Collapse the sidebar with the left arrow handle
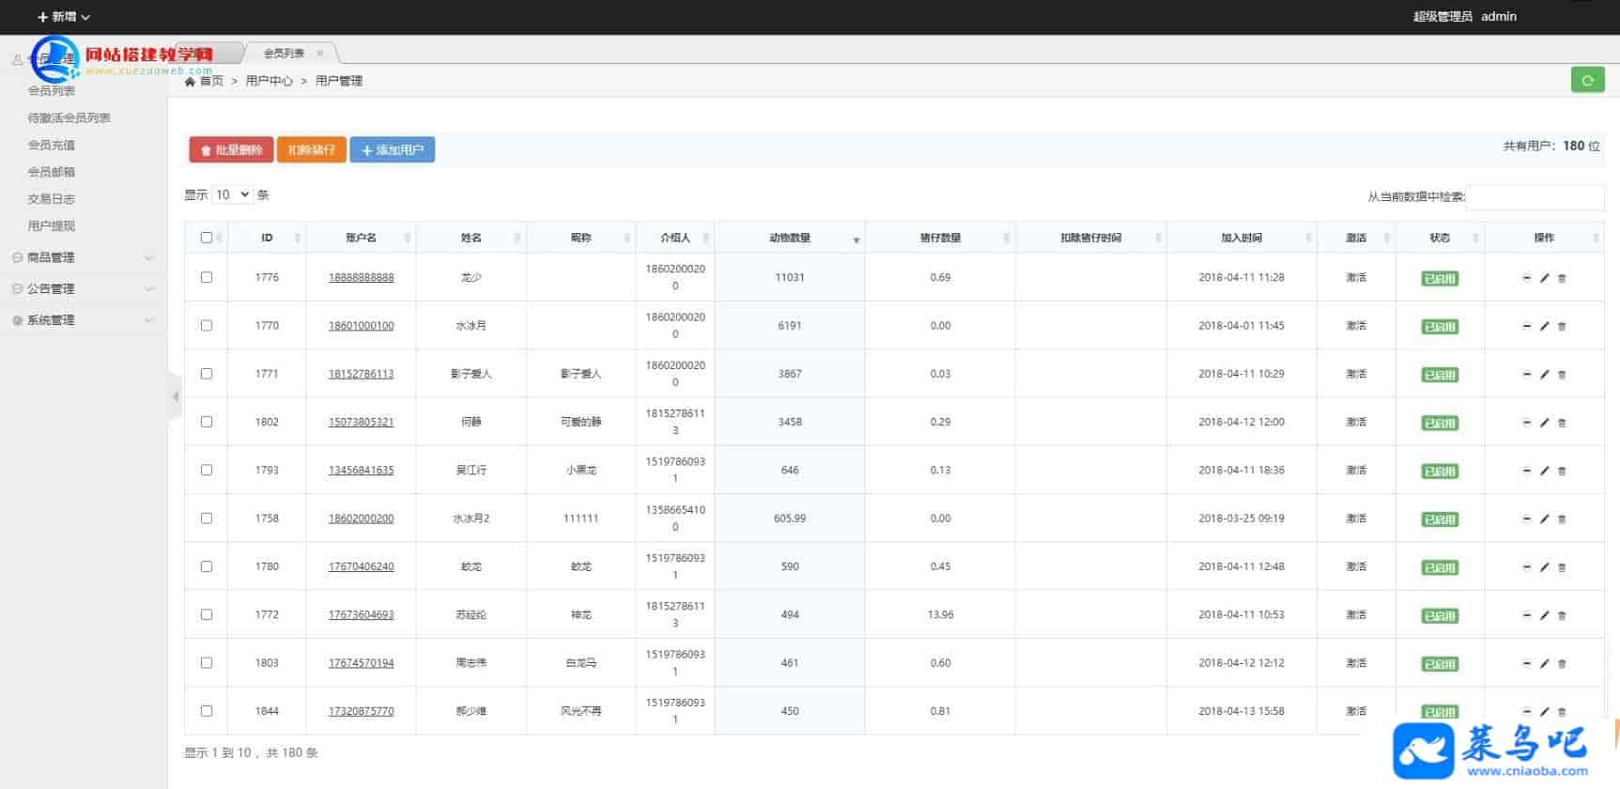Screen dimensions: 1620x789 [175, 396]
